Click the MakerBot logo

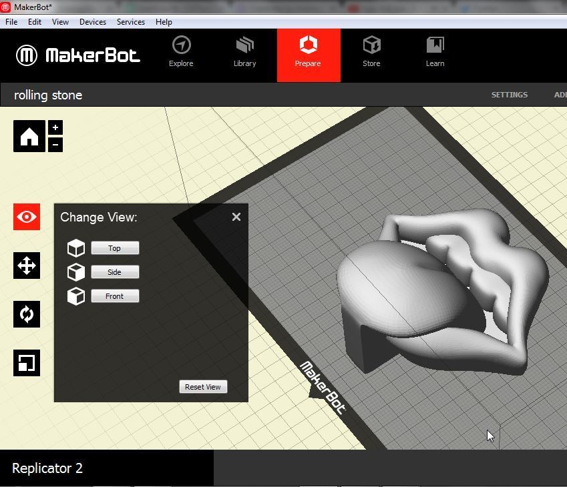coord(78,55)
